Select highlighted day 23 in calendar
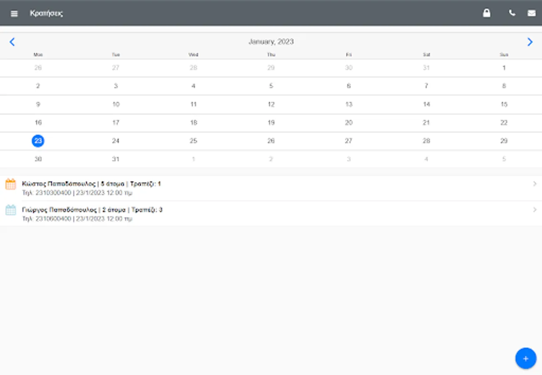Screen dimensions: 542x375 pos(38,141)
